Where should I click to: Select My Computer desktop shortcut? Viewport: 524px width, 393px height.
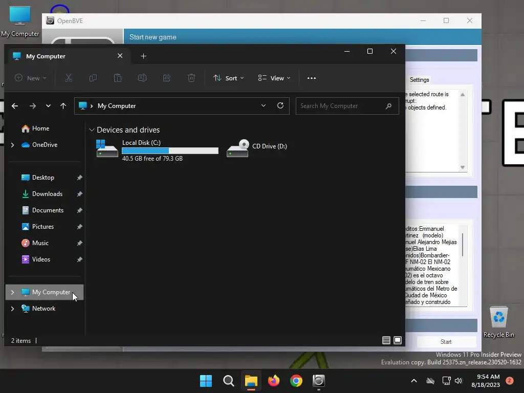tap(20, 20)
